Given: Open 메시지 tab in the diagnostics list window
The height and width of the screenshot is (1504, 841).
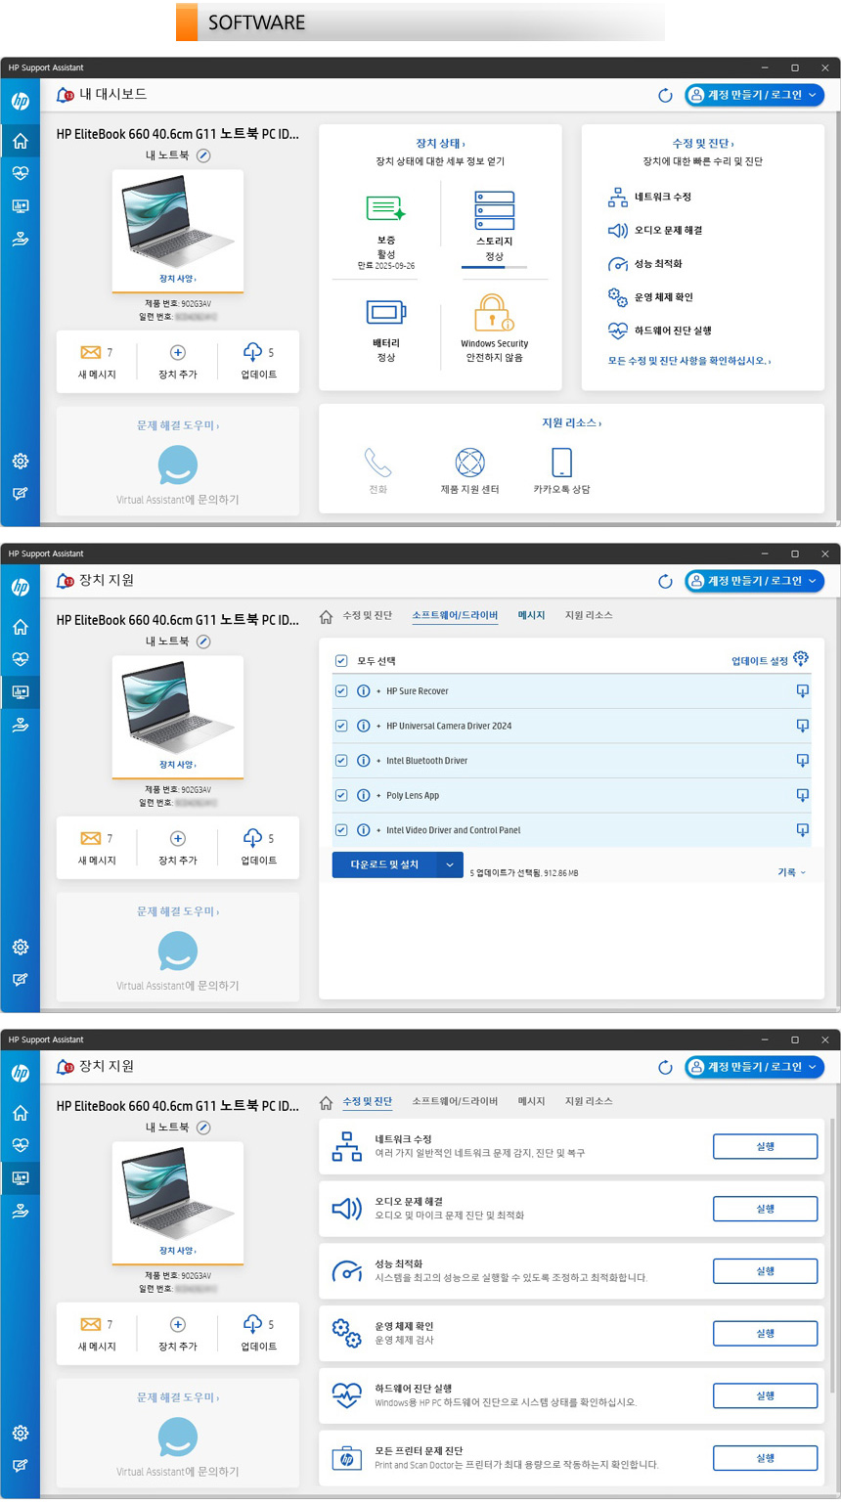Looking at the screenshot, I should tap(531, 1102).
